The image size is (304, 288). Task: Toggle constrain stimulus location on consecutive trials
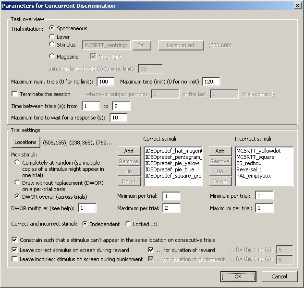pos(14,240)
